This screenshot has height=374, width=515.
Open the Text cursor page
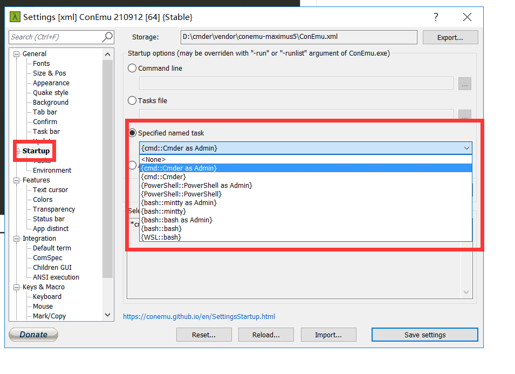(50, 189)
